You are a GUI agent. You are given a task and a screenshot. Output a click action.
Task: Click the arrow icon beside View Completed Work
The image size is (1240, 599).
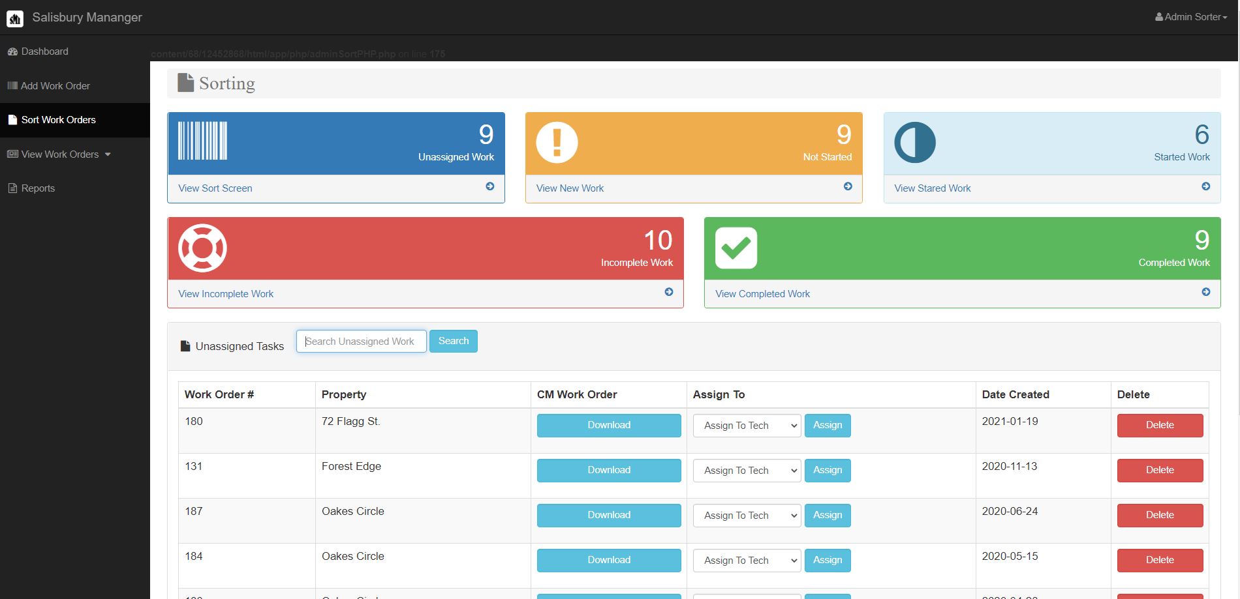pyautogui.click(x=1205, y=292)
